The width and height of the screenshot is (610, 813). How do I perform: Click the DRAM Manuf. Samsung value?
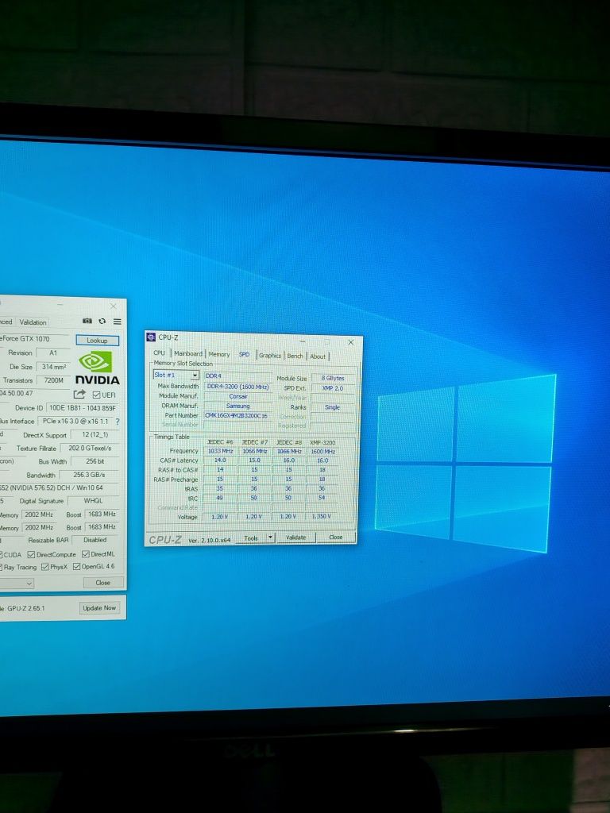237,406
